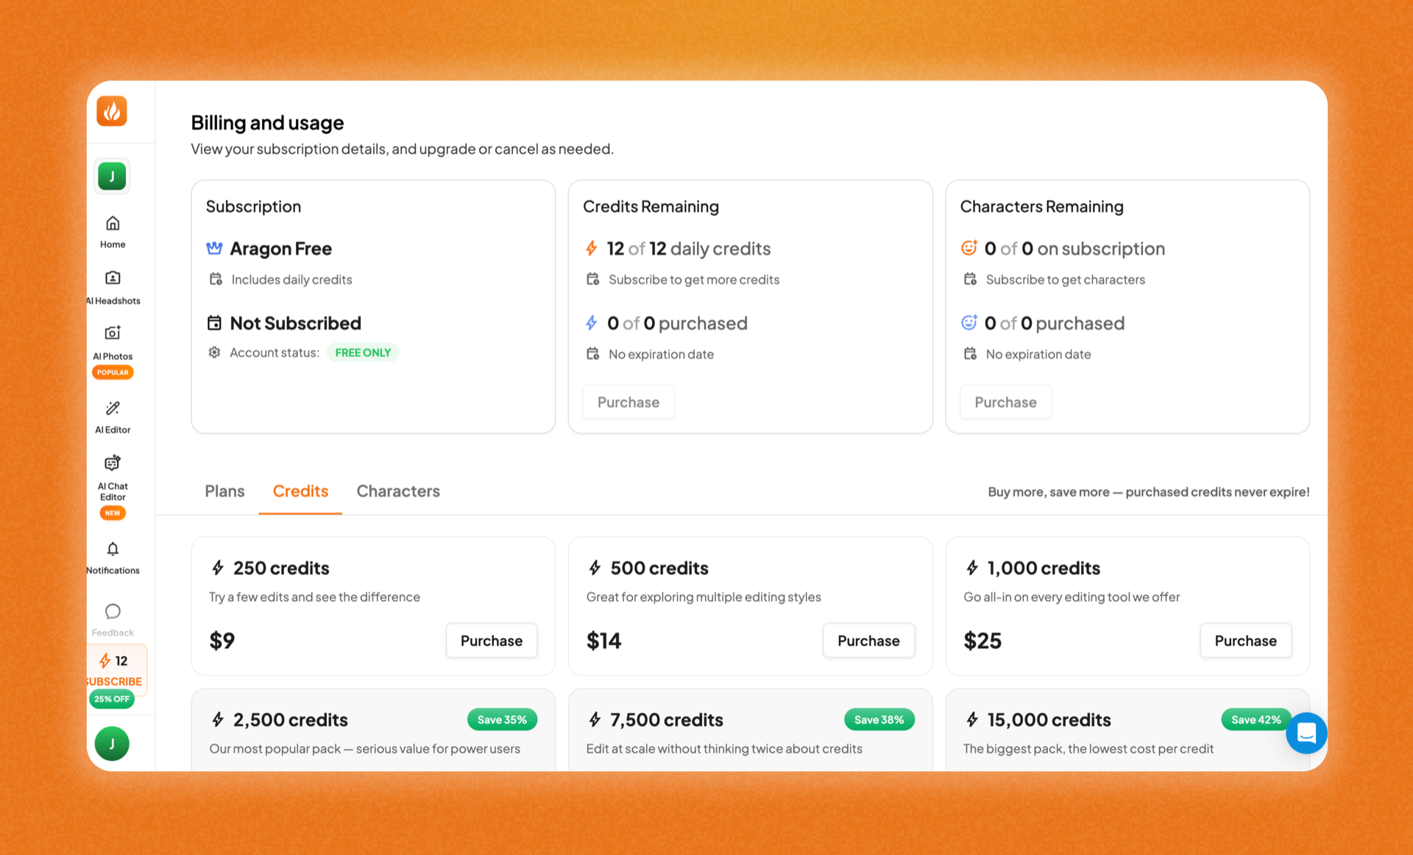The width and height of the screenshot is (1413, 855).
Task: Purchase the 250 credits pack
Action: [492, 641]
